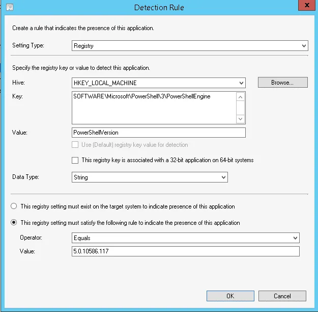Expand the Operator dropdown
This screenshot has height=312, width=318.
click(186, 238)
